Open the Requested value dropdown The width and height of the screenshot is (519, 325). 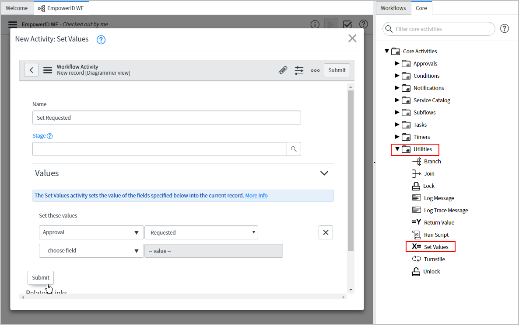click(201, 232)
